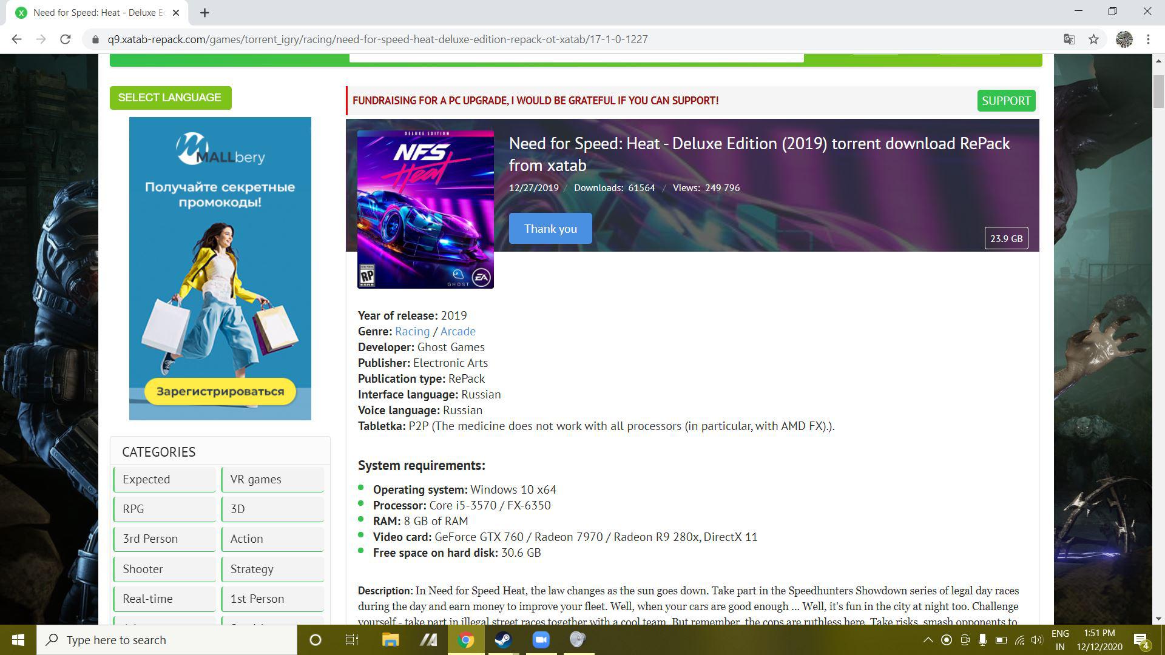Image resolution: width=1165 pixels, height=655 pixels.
Task: Select the Need for Speed Heat tab
Action: click(97, 13)
